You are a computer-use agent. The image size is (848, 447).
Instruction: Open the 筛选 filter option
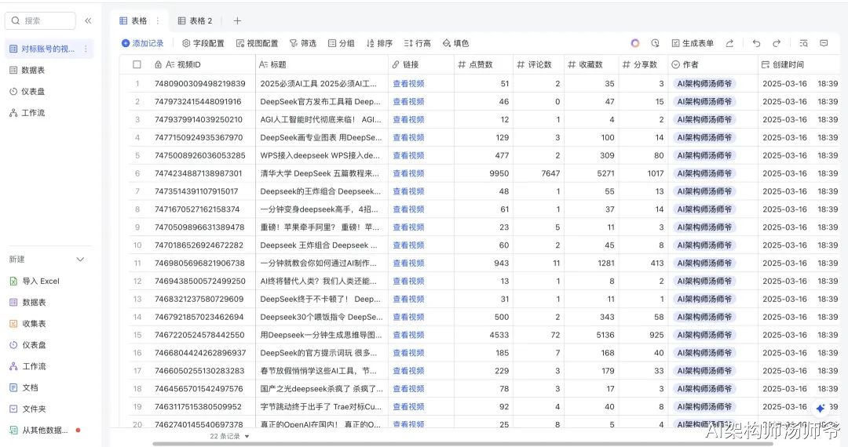[x=302, y=43]
